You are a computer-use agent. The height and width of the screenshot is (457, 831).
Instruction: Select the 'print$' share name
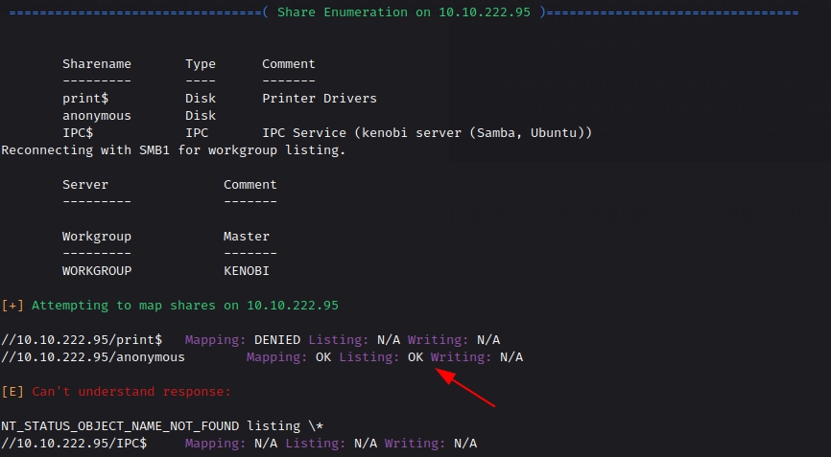(85, 99)
